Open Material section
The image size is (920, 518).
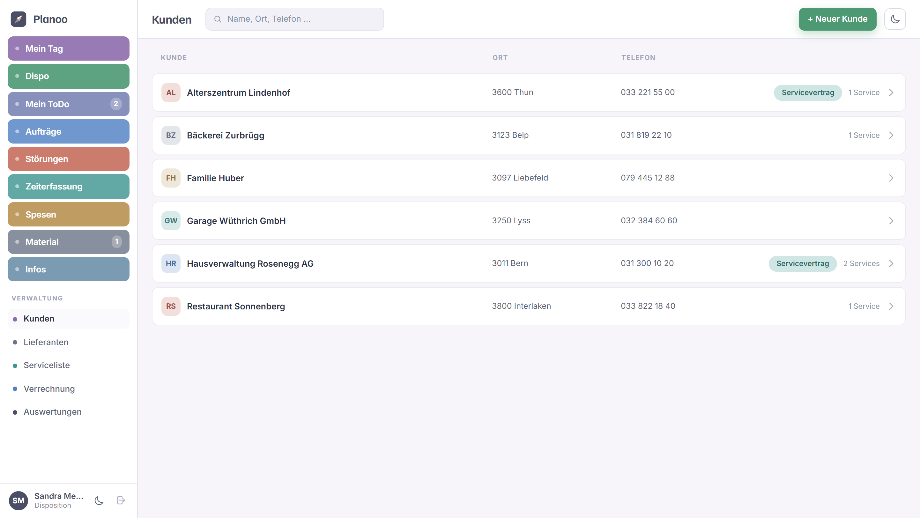pos(69,242)
